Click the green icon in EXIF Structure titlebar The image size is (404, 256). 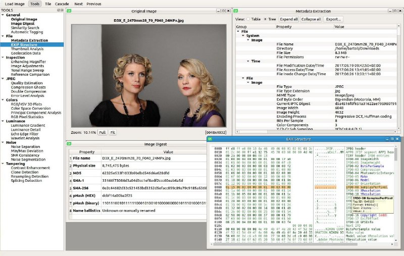210,139
